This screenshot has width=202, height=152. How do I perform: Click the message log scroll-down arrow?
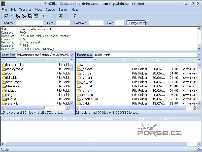coord(199,48)
